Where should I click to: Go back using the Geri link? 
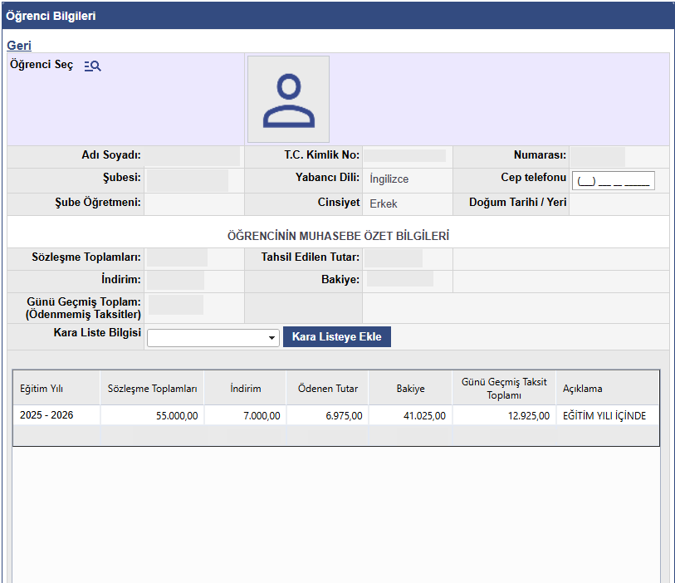click(19, 45)
